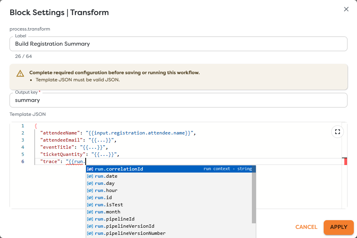
Task: Click the "trace" key on line 6
Action: 50,161
